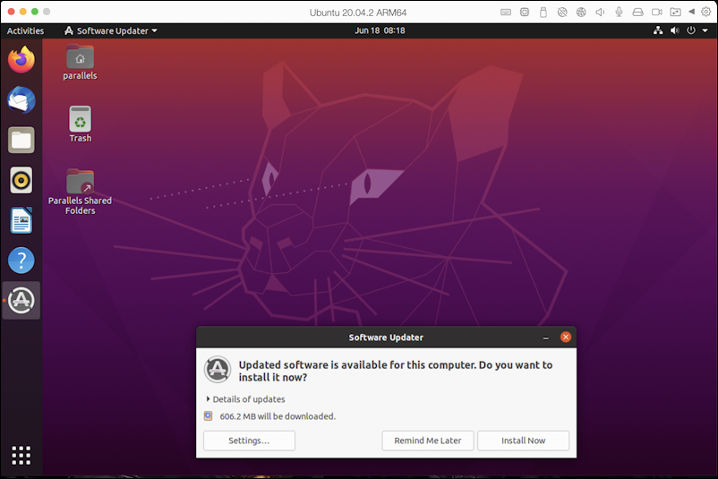Click the macOS red close window button

pyautogui.click(x=12, y=12)
